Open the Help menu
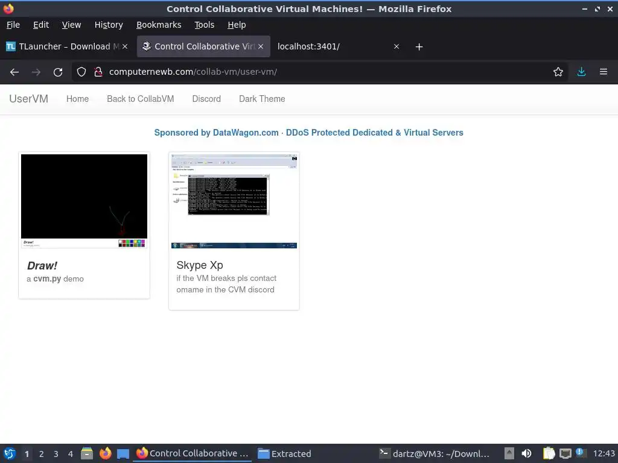The image size is (618, 463). point(237,25)
